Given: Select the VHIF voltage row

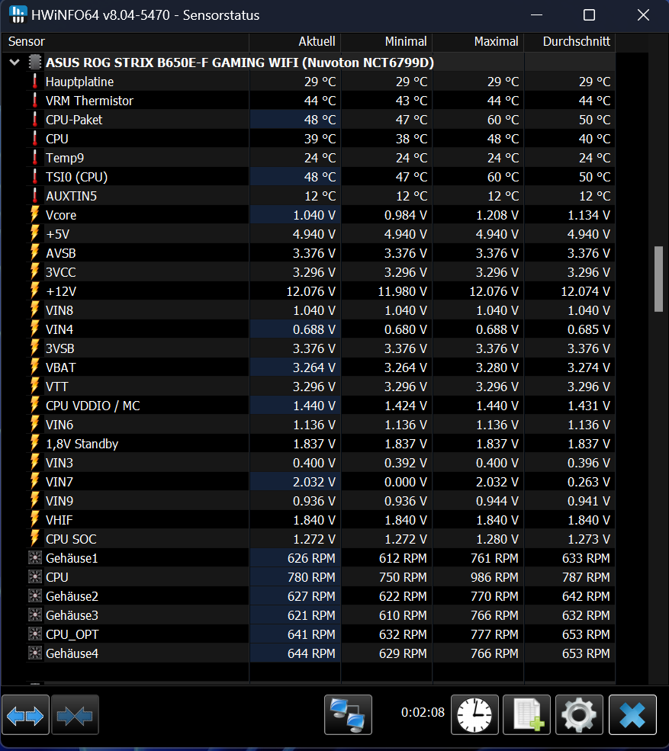Looking at the screenshot, I should [x=320, y=520].
